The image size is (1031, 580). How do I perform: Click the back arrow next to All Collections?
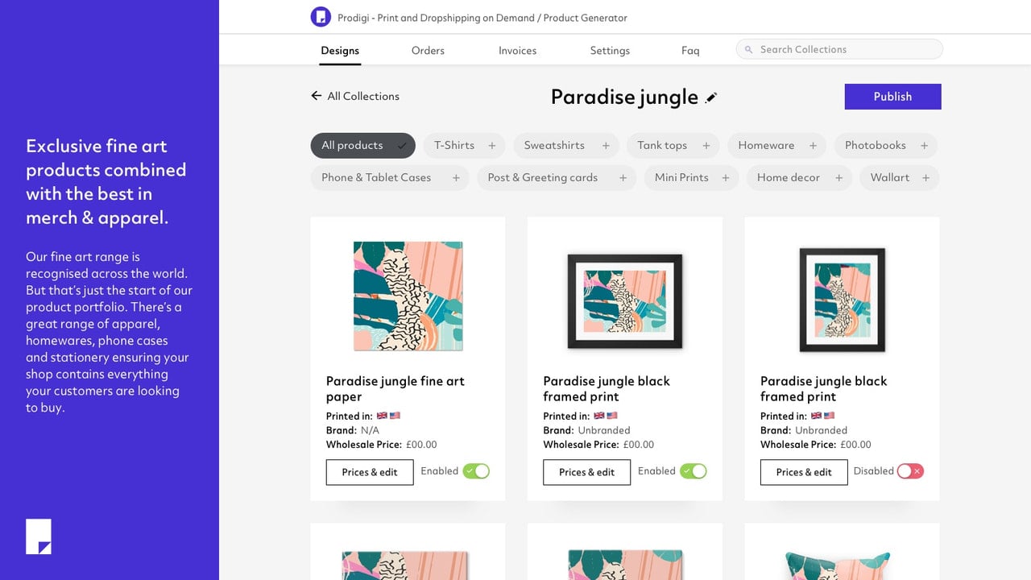click(x=316, y=96)
